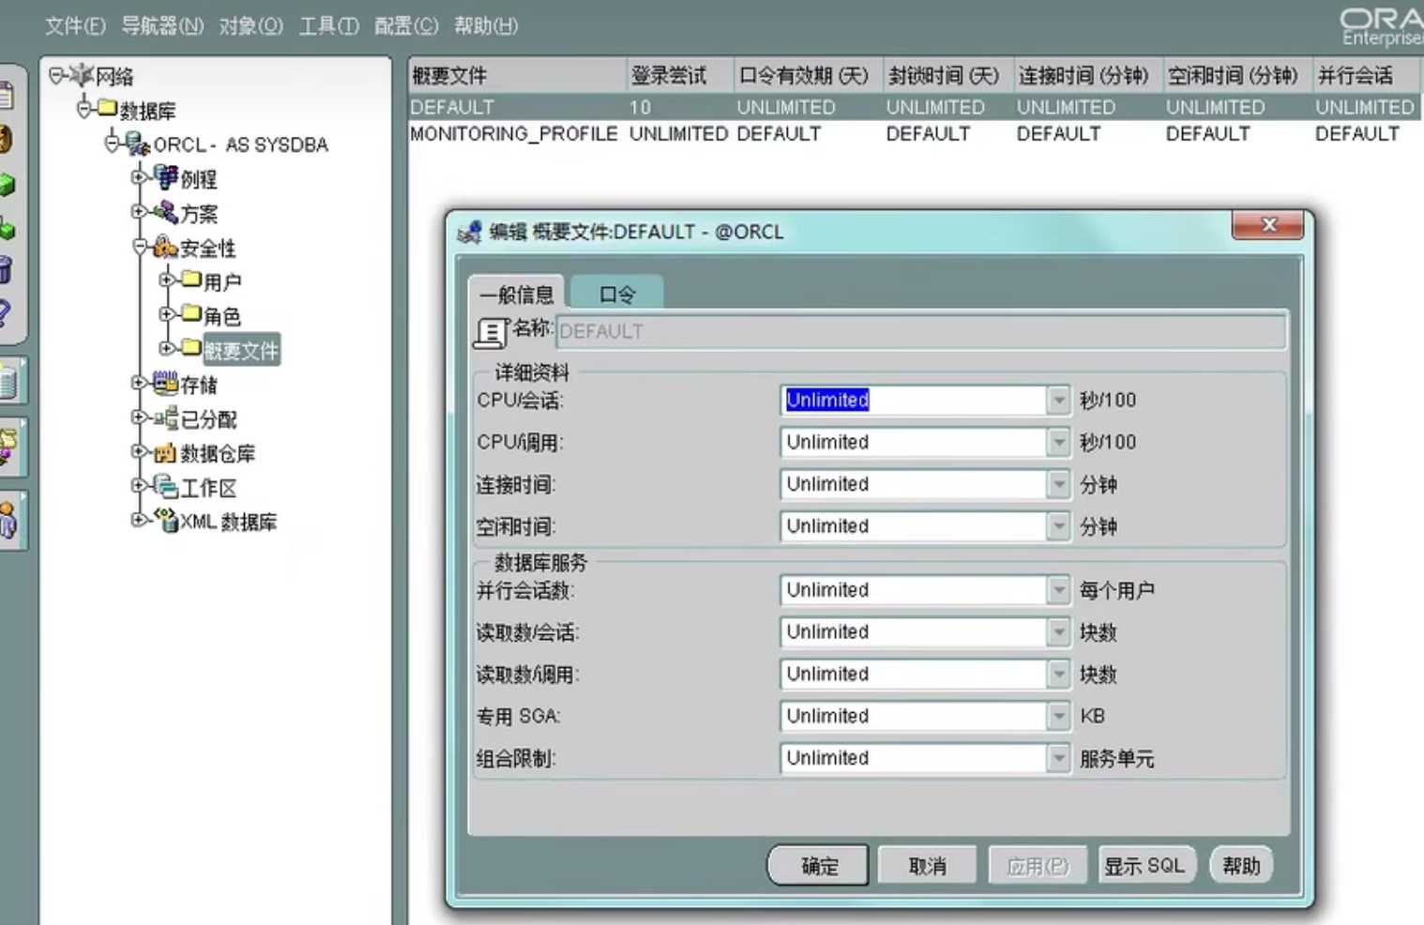Image resolution: width=1424 pixels, height=925 pixels.
Task: Click the CPU/会话 Unlimited text field
Action: click(913, 400)
